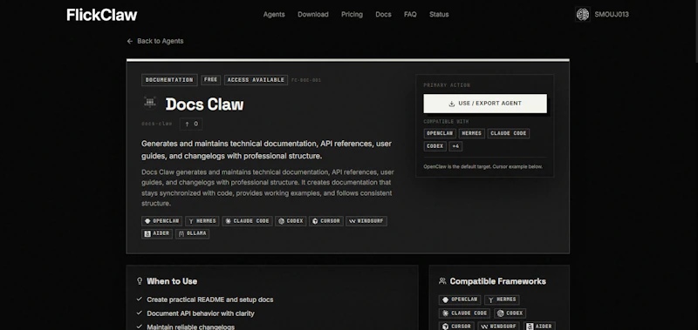
Task: Click CLAUDE CODE under Compatible With
Action: click(x=509, y=133)
